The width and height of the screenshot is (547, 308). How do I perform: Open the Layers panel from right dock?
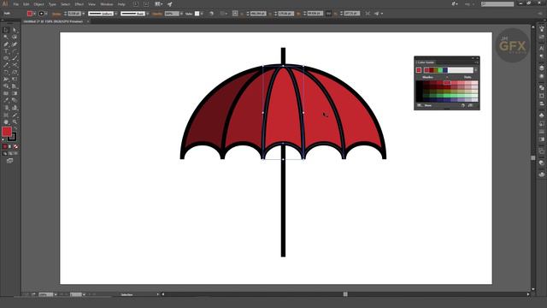coord(541,68)
